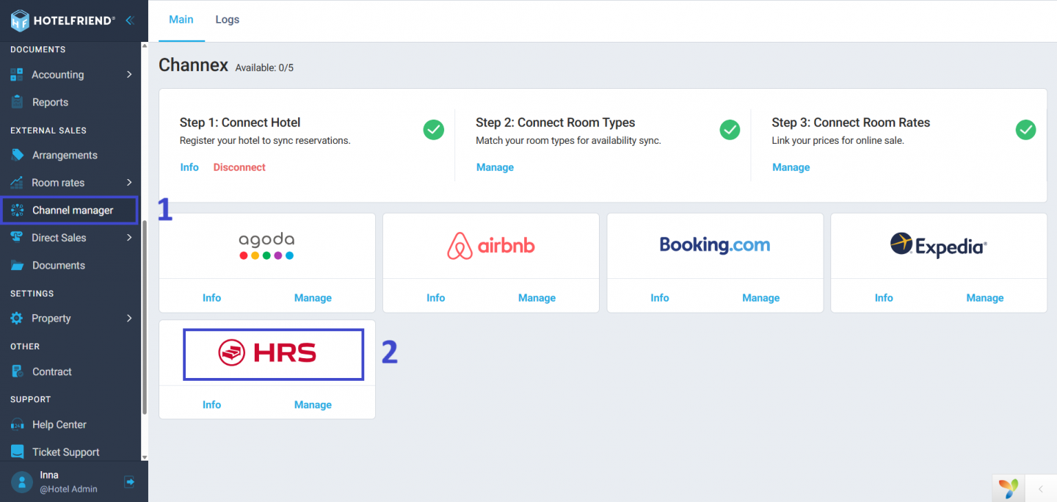
Task: Click the Reports clipboard icon
Action: pos(17,102)
